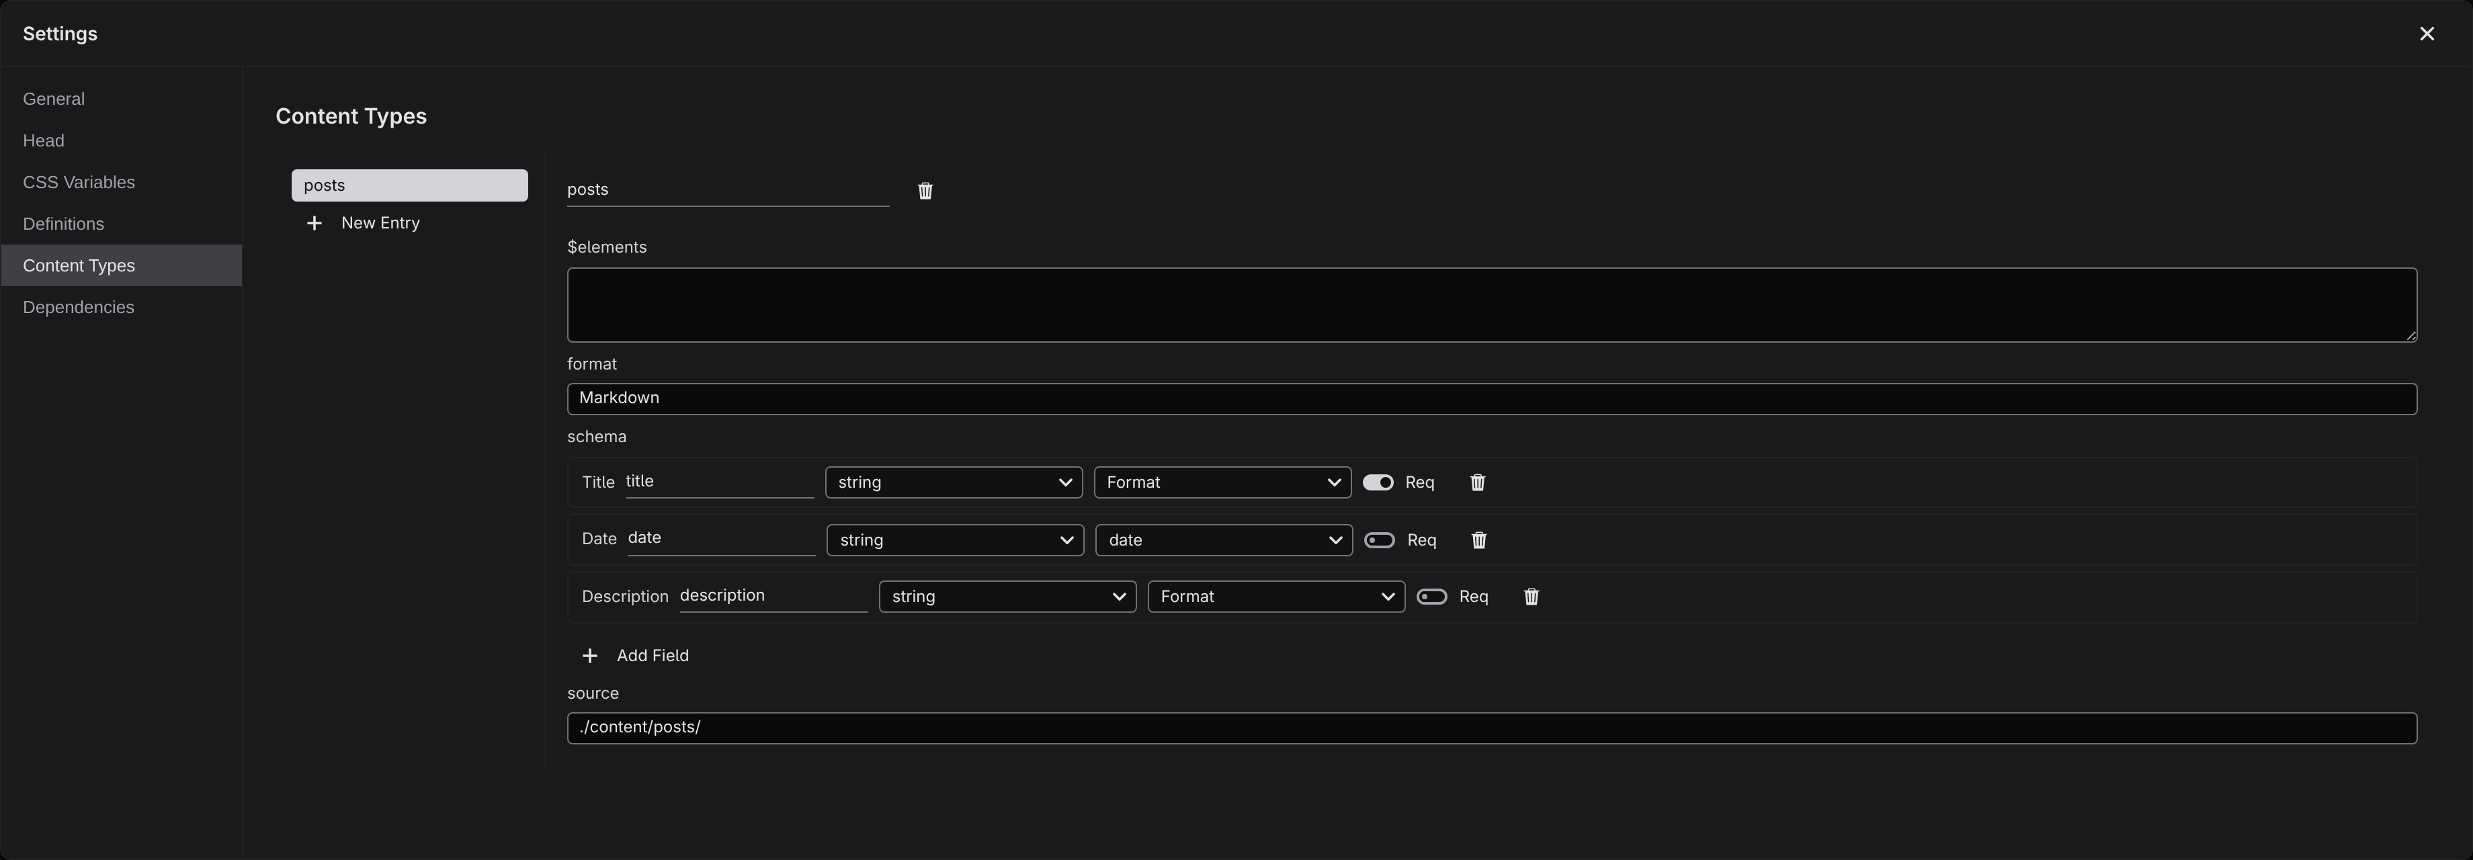Select the posts entry in list
This screenshot has width=2473, height=860.
410,185
